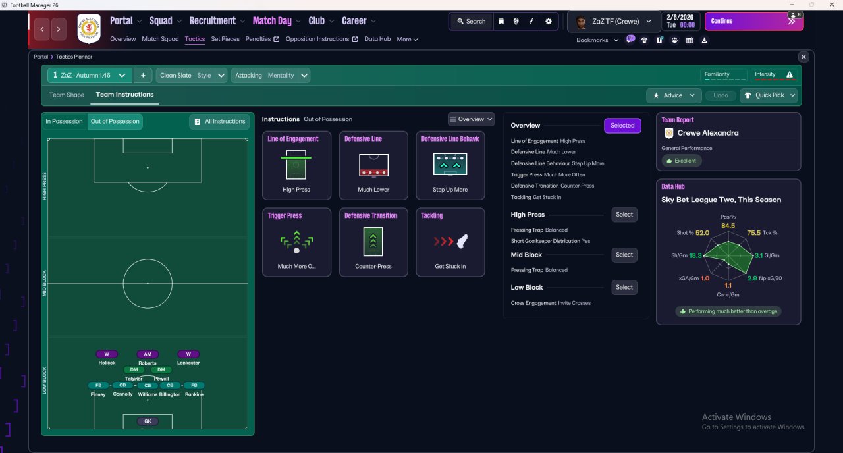Image resolution: width=843 pixels, height=453 pixels.
Task: Open the Recruitment menu
Action: (x=217, y=21)
